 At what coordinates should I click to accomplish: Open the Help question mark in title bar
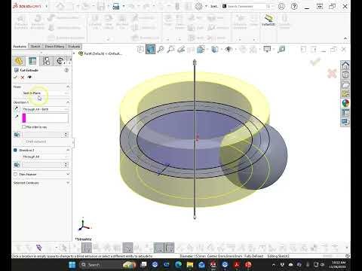click(294, 6)
